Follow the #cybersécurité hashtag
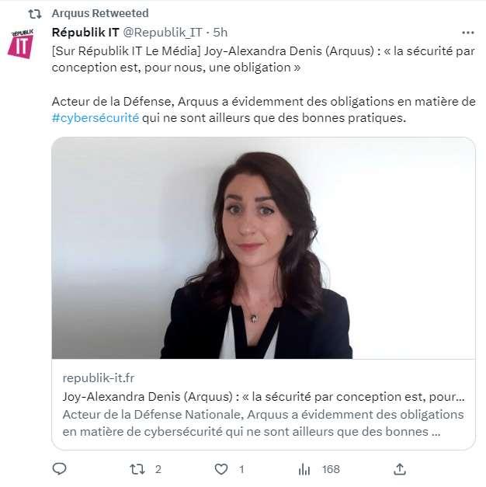486x487 pixels. [95, 118]
